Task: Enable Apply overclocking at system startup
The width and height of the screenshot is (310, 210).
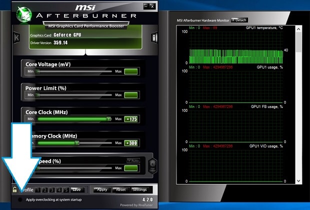Action: pos(20,199)
